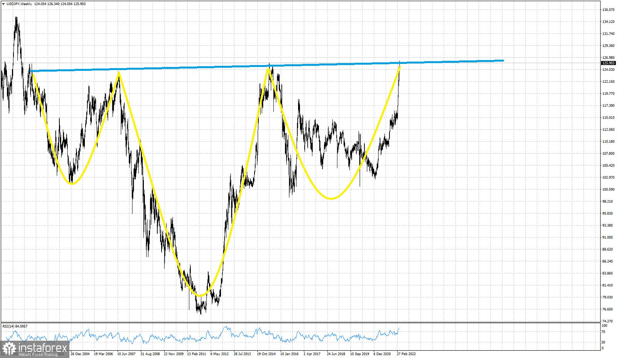Click the 100.590 price scale label
This screenshot has height=358, width=617.
coord(608,189)
